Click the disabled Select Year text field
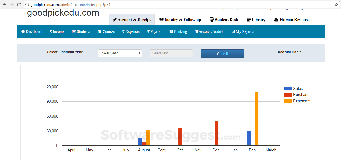 pyautogui.click(x=171, y=53)
